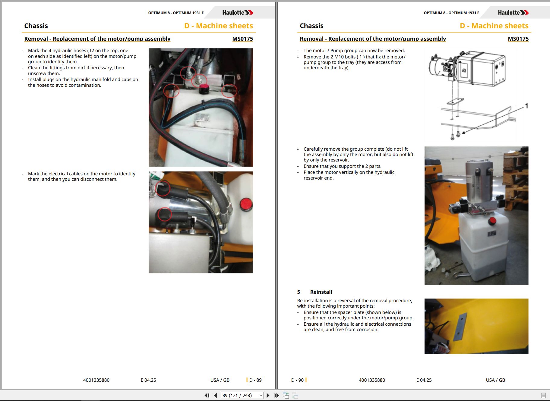Click the hydraulic hoses photo on page D-89
This screenshot has width=550, height=401.
point(201,107)
